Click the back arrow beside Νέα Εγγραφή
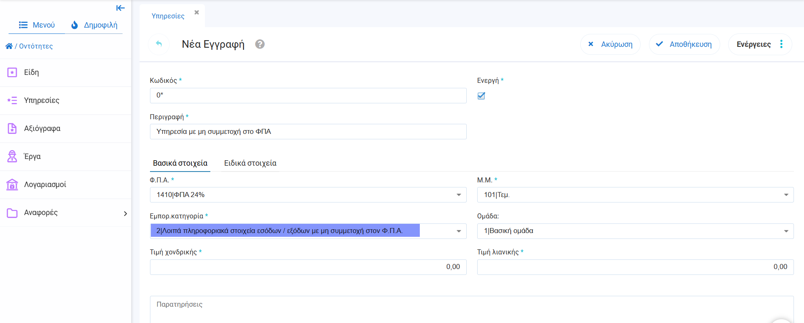Screen dimensions: 804x323 (x=159, y=44)
